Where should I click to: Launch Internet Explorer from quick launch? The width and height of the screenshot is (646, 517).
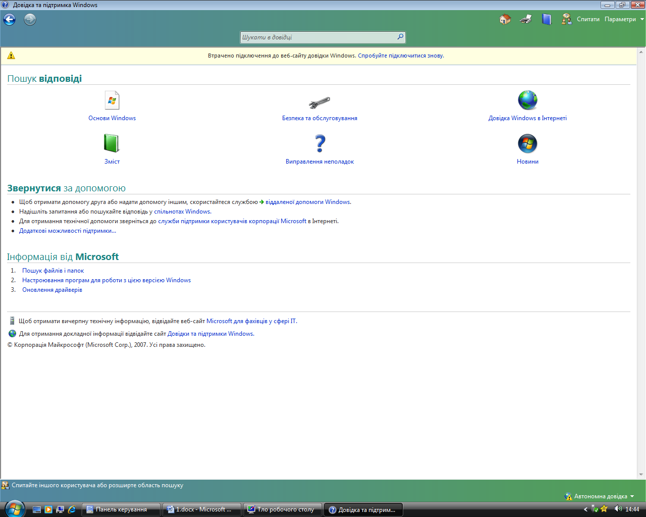pos(72,509)
